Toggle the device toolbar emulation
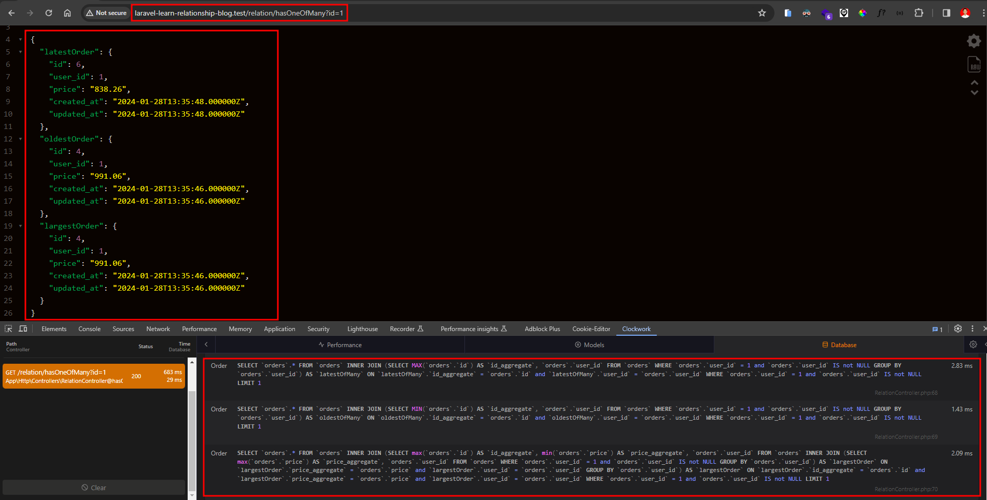Screen dimensions: 987x500 tap(23, 328)
